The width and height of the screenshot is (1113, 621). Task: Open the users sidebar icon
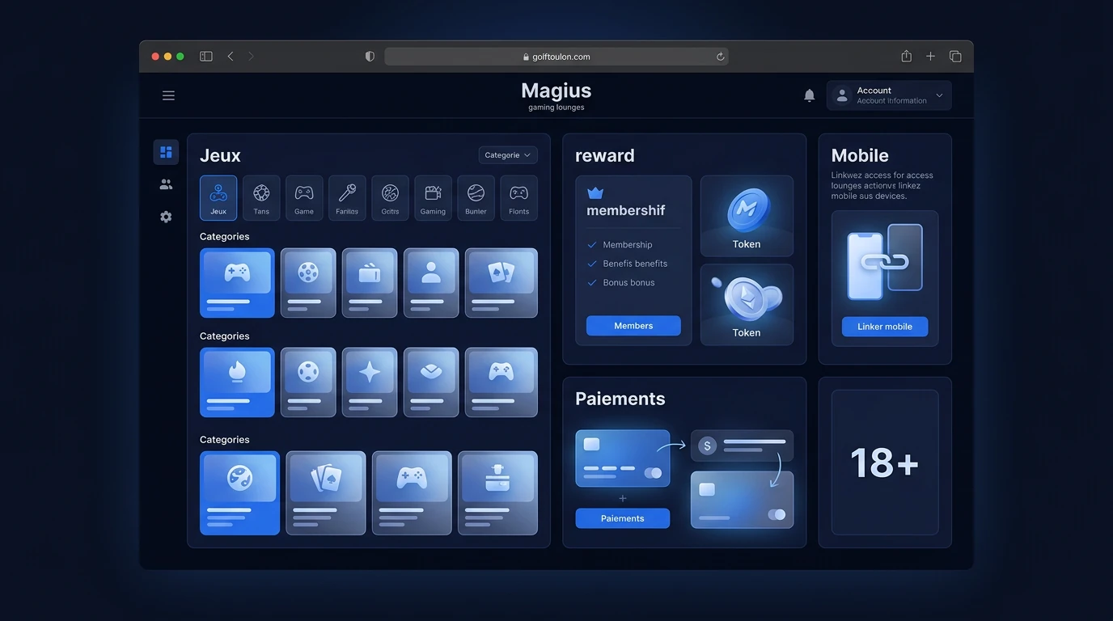tap(166, 184)
